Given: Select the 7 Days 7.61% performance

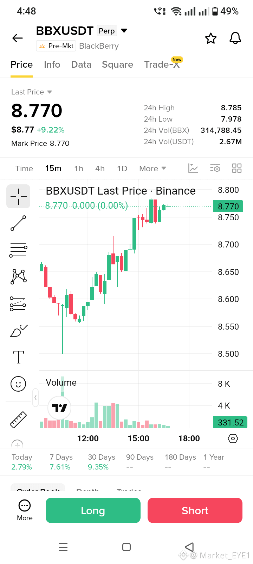Looking at the screenshot, I should click(61, 462).
